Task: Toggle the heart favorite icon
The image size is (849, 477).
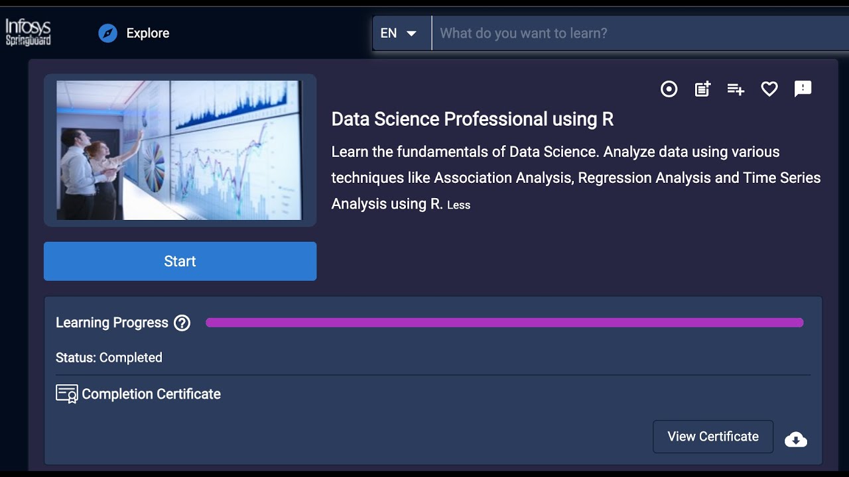Action: [x=769, y=89]
